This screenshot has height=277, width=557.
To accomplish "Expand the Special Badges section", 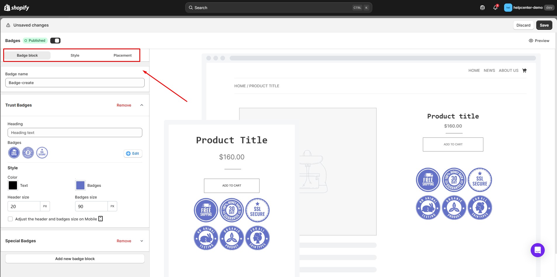I will tap(142, 241).
